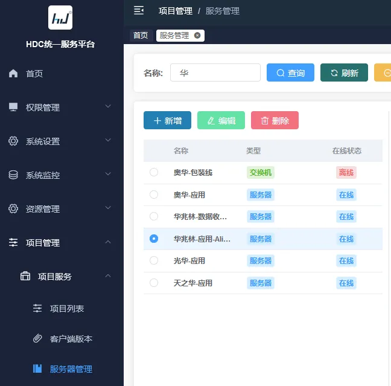Click the 刷新 refresh button
Viewport: 391px width, 386px height.
click(x=344, y=72)
